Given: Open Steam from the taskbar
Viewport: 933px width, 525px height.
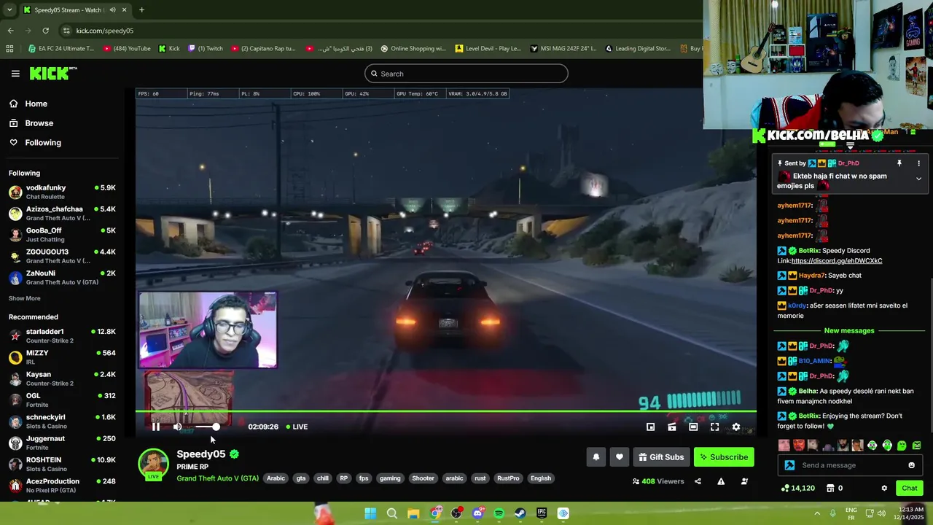Looking at the screenshot, I should click(520, 513).
